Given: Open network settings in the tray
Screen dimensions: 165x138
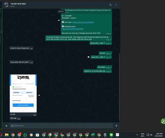Looking at the screenshot, I should 148,135.
